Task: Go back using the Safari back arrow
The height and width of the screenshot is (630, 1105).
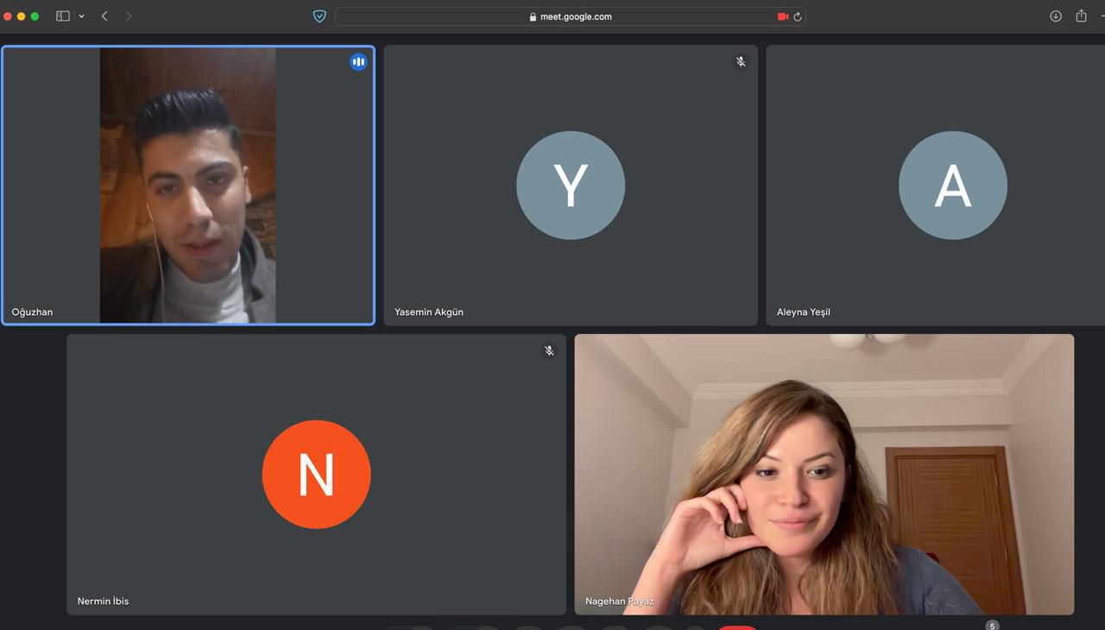Action: 104,16
